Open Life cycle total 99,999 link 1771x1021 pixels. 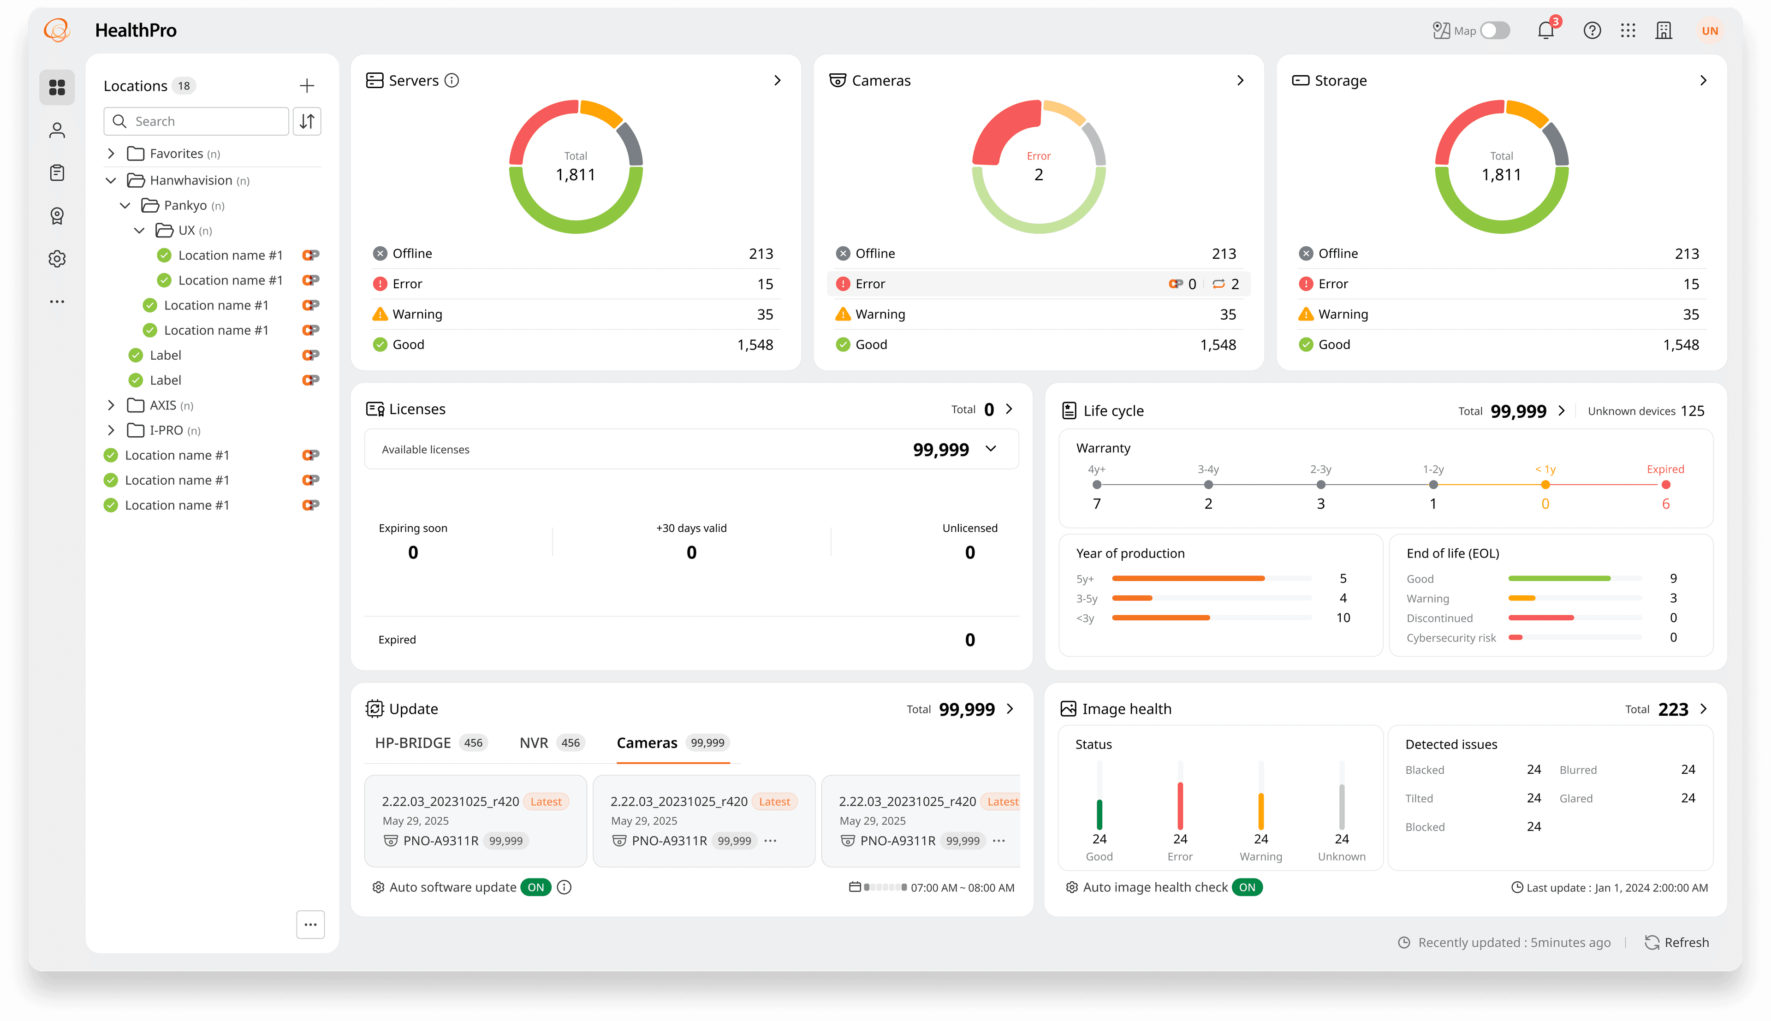1513,411
